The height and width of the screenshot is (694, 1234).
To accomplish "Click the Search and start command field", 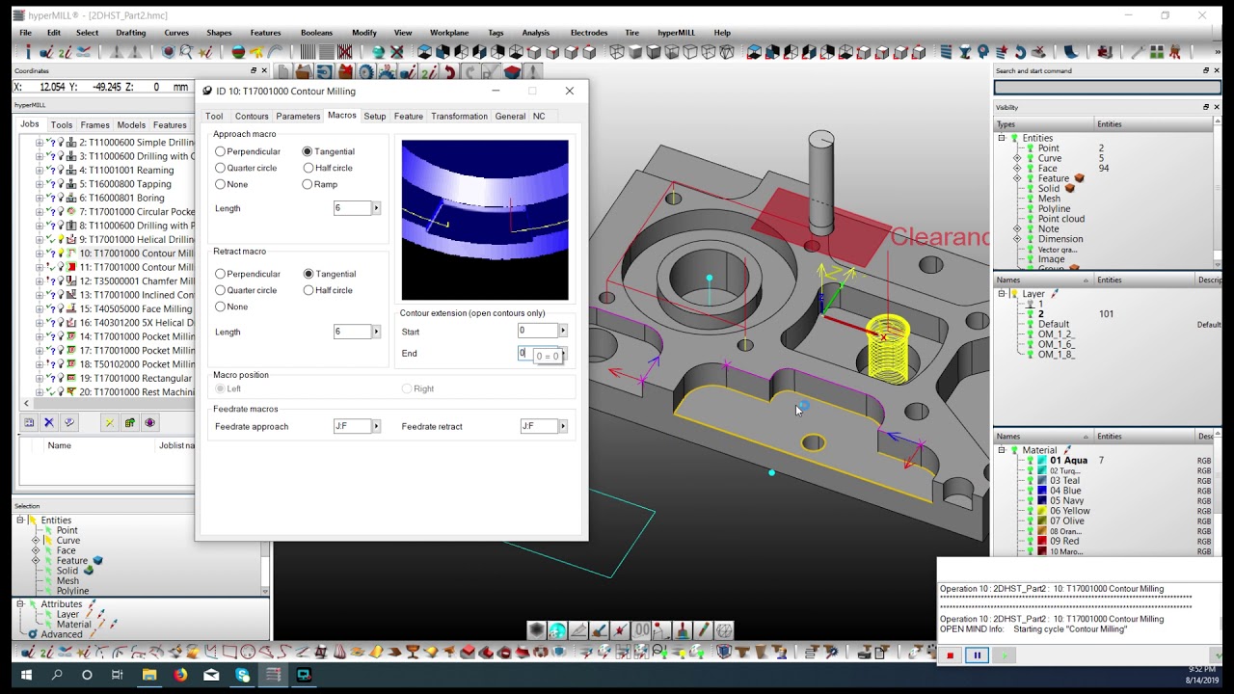I will 1107,88.
